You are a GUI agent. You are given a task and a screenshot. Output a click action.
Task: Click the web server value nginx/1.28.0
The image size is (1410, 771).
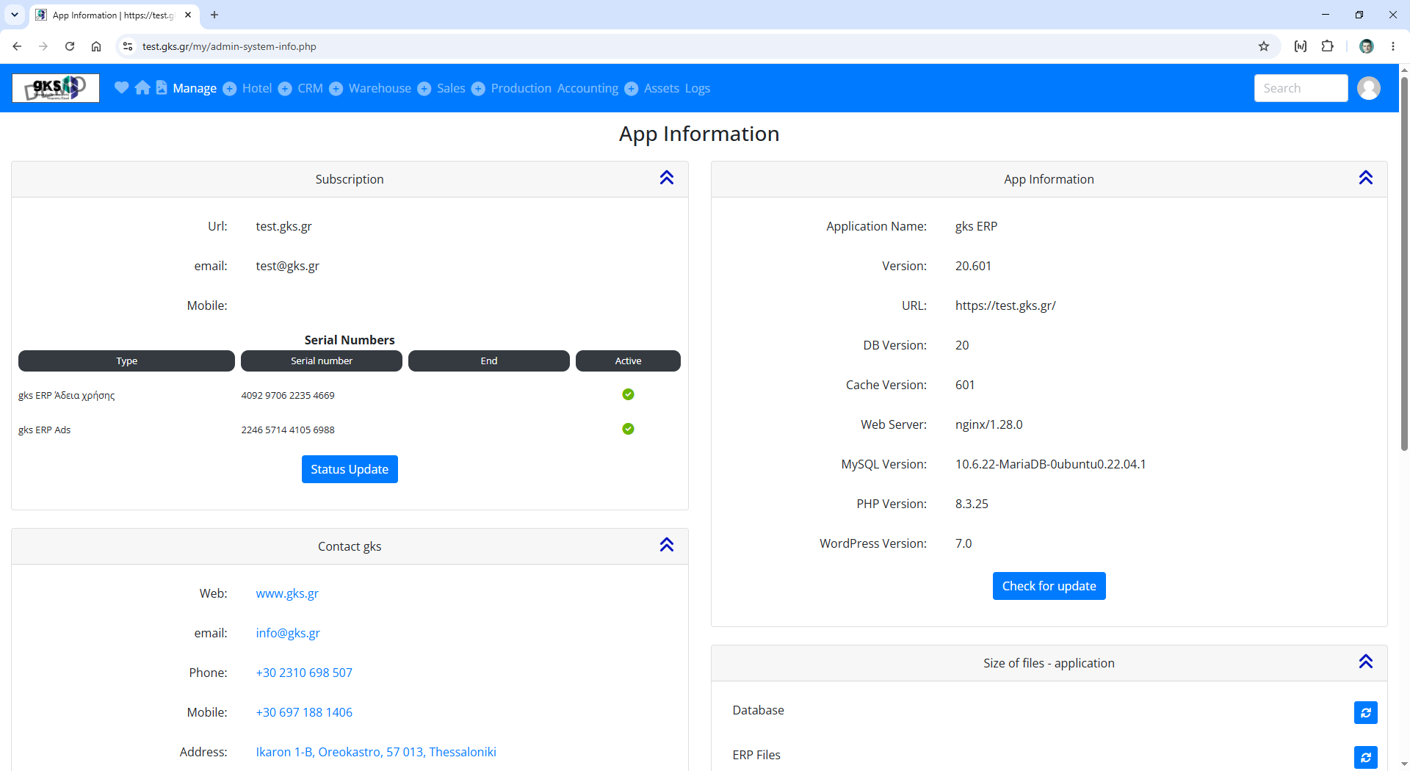pos(988,424)
